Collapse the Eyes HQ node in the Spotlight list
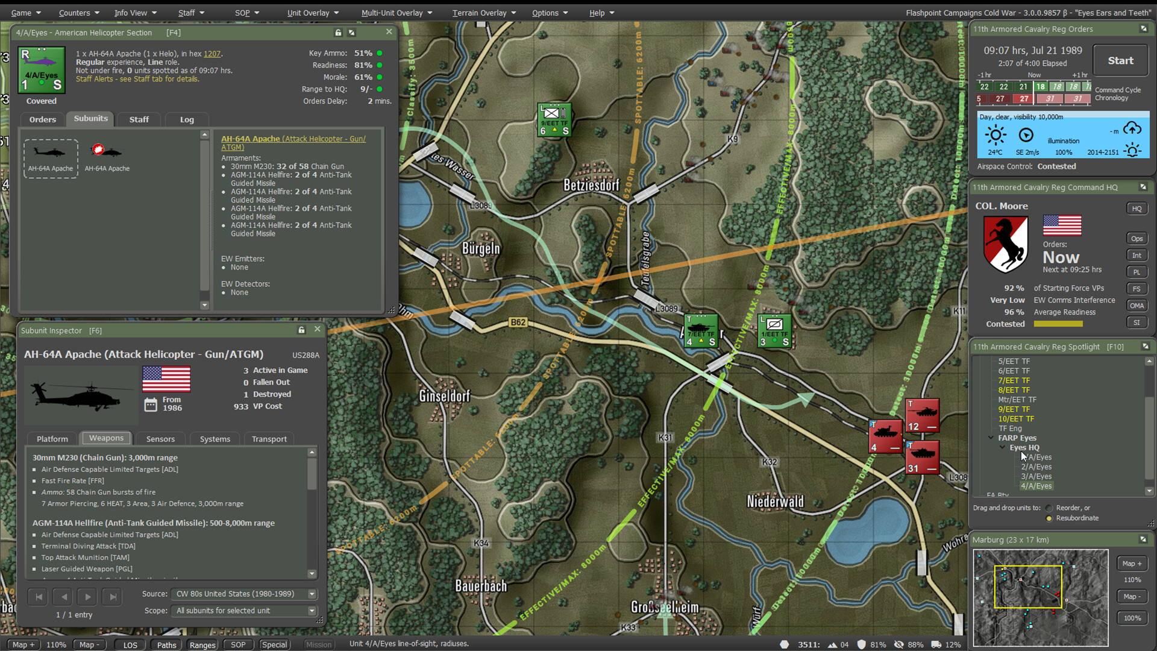1157x651 pixels. click(1002, 447)
